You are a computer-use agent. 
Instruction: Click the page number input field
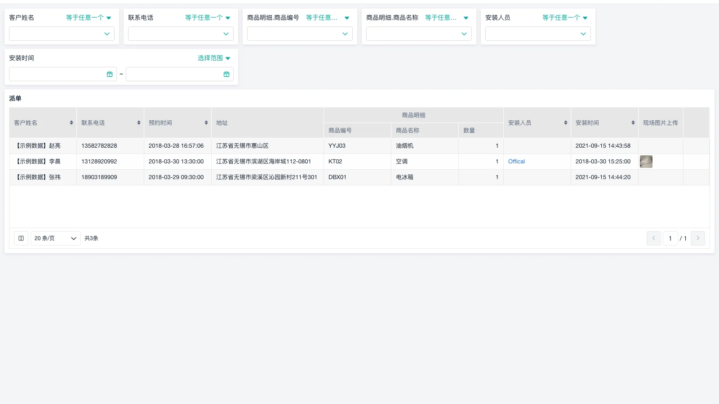coord(670,238)
